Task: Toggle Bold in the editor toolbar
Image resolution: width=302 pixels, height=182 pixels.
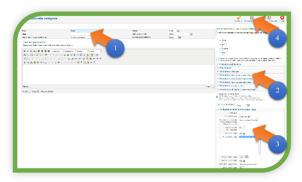Action: pos(24,51)
